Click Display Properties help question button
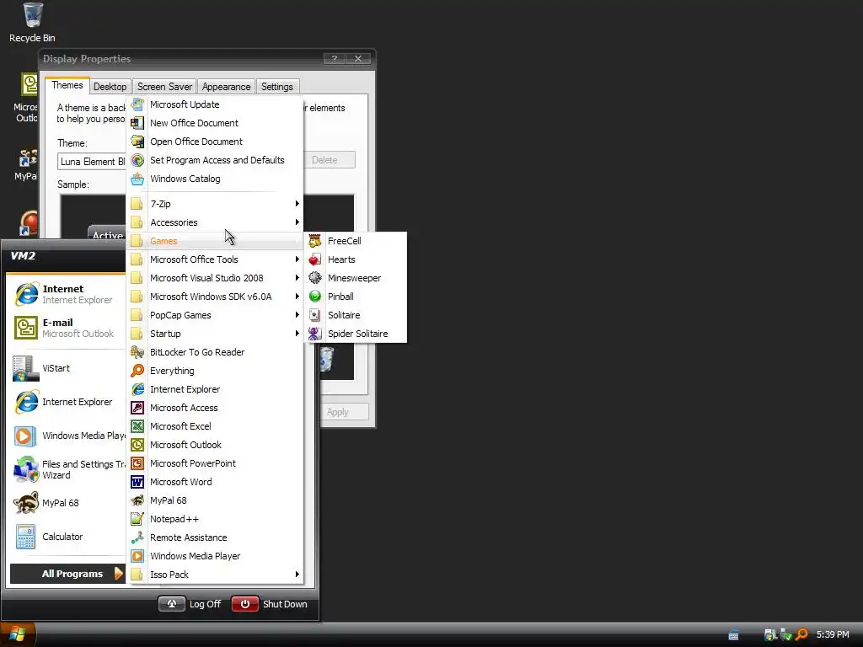Viewport: 863px width, 647px height. click(334, 58)
